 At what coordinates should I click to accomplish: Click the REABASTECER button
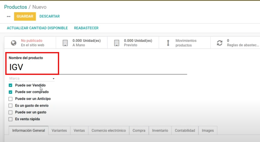(86, 28)
